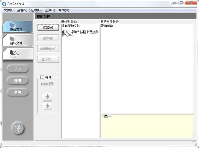The height and width of the screenshot is (148, 199).
Task: Open the 原始文件 (Source) tab
Action: [17, 26]
